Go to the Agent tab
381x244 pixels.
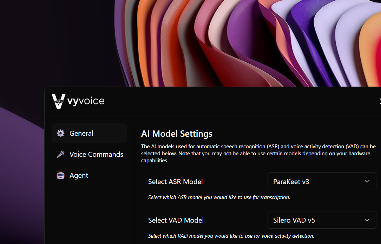[x=79, y=175]
